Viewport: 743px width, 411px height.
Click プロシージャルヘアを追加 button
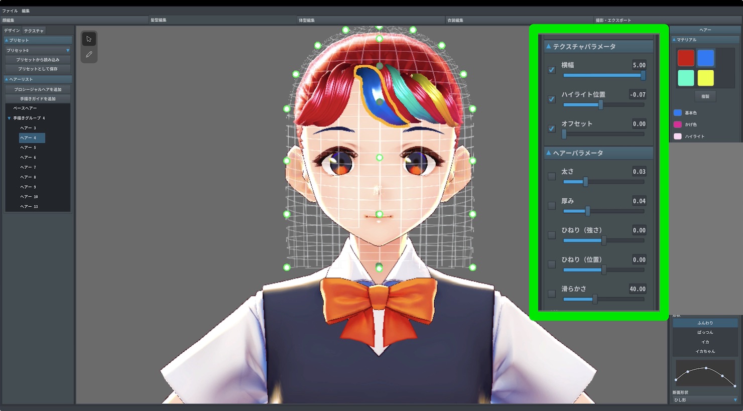pyautogui.click(x=38, y=89)
